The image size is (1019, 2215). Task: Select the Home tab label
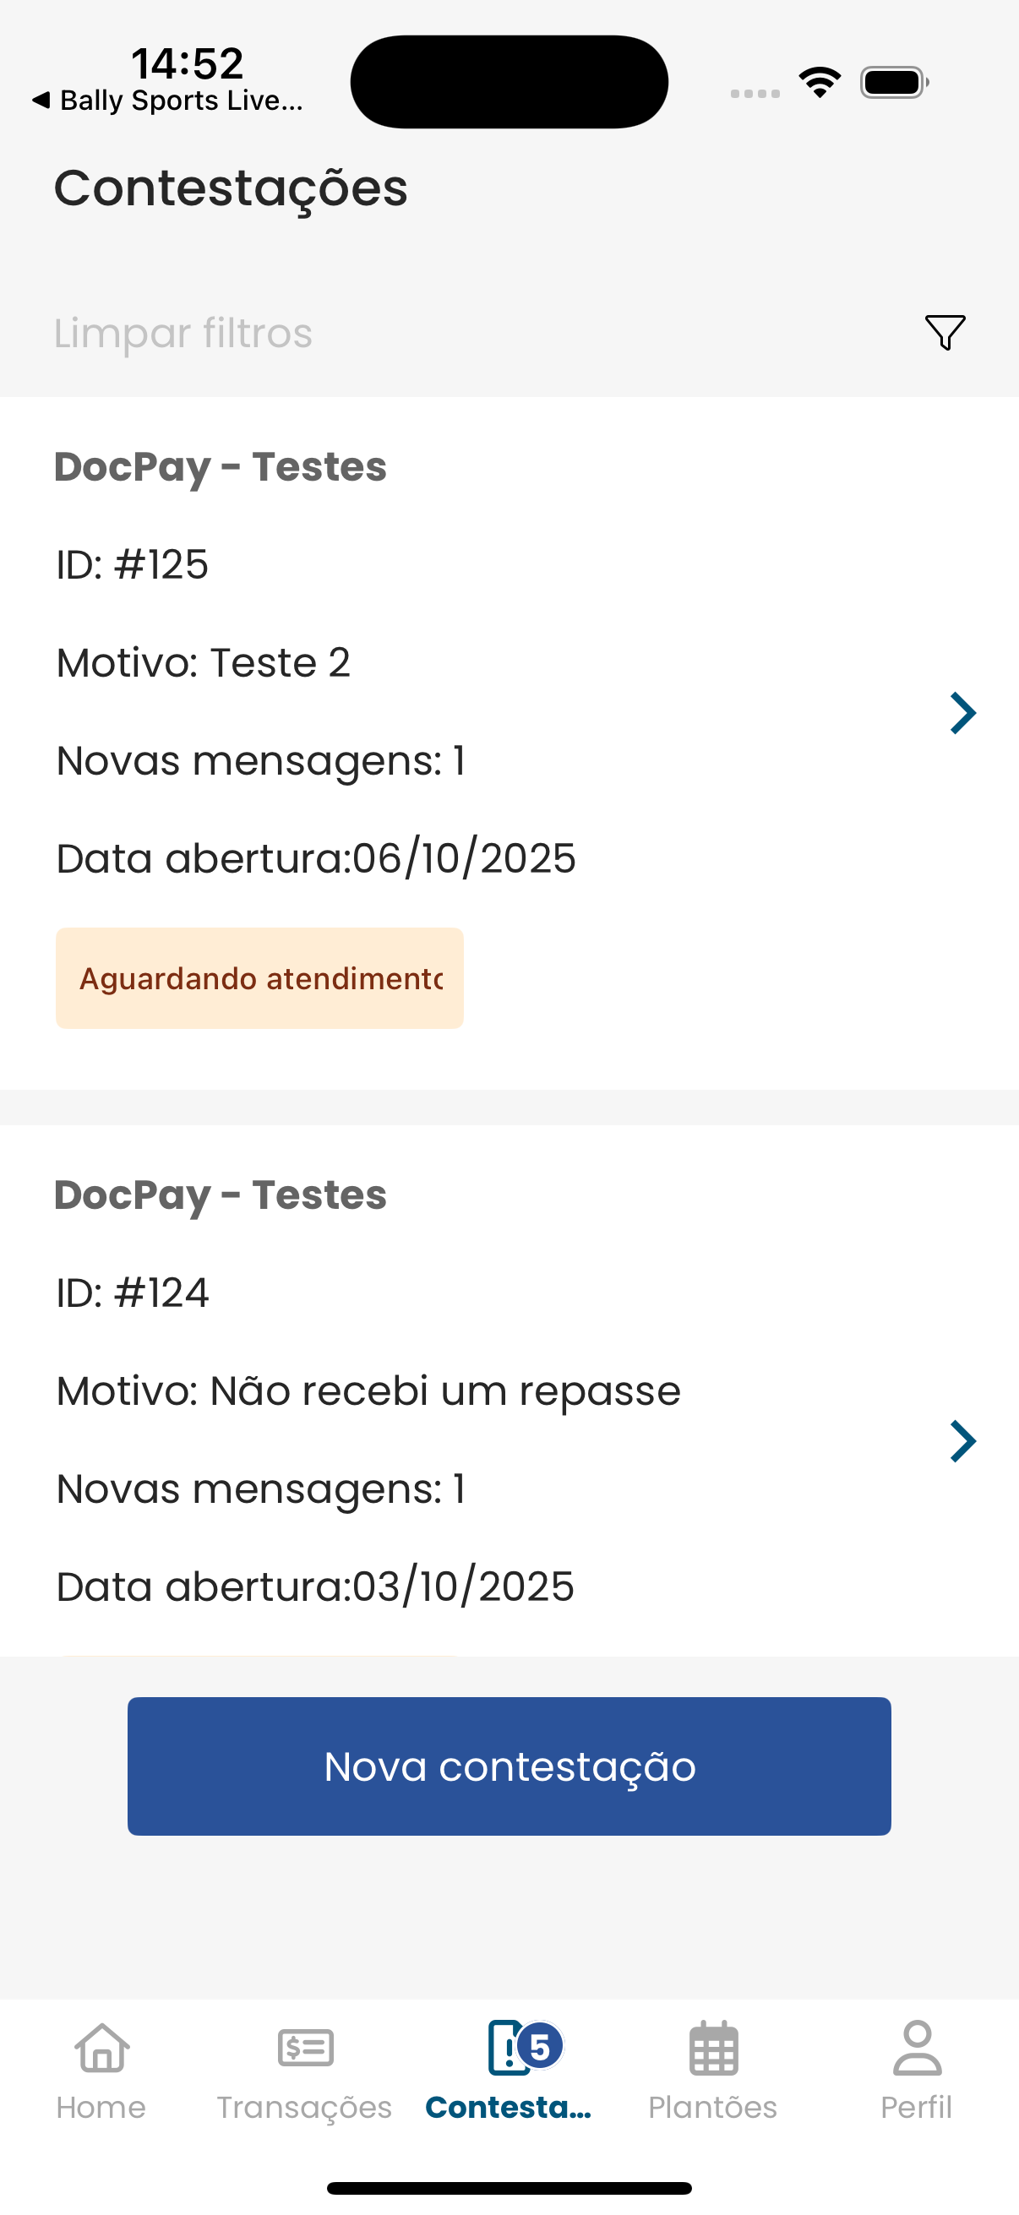click(x=101, y=2108)
